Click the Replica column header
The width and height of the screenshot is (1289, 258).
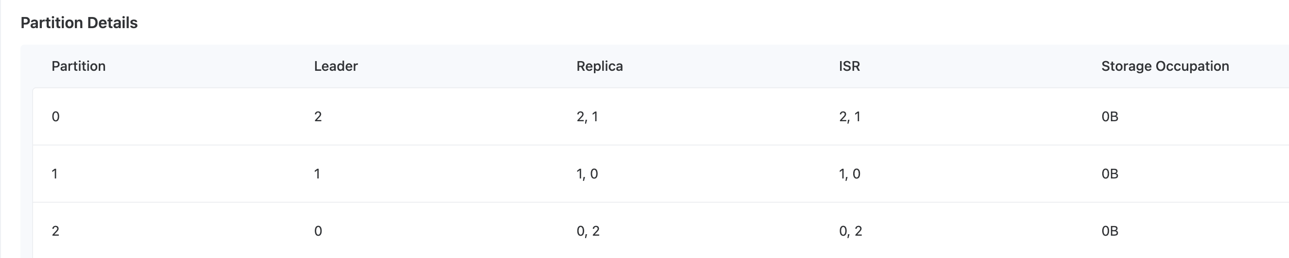coord(599,66)
